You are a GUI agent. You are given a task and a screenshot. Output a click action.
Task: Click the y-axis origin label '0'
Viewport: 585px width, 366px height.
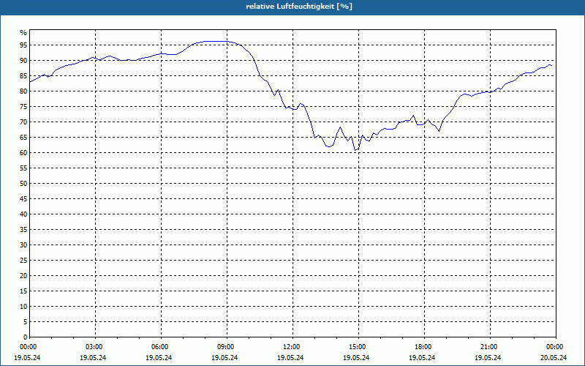tap(26, 337)
